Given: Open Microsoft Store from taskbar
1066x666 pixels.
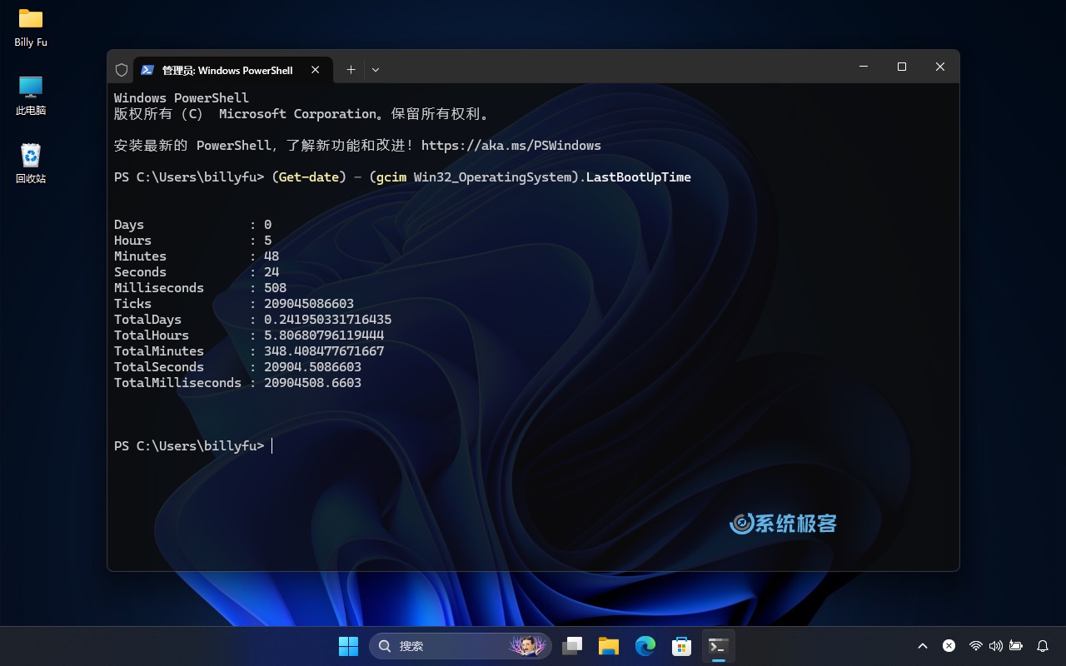Looking at the screenshot, I should [682, 646].
